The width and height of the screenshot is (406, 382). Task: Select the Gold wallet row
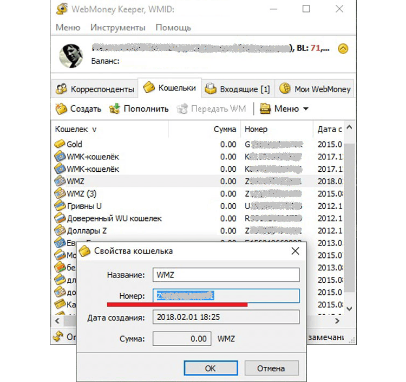(x=198, y=144)
